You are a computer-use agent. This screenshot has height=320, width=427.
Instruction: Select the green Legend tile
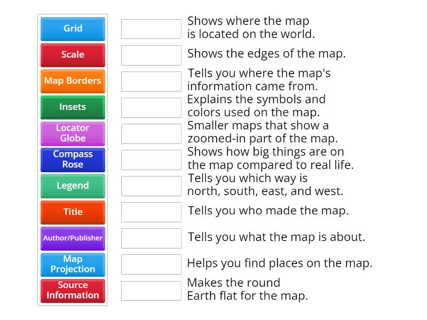73,186
